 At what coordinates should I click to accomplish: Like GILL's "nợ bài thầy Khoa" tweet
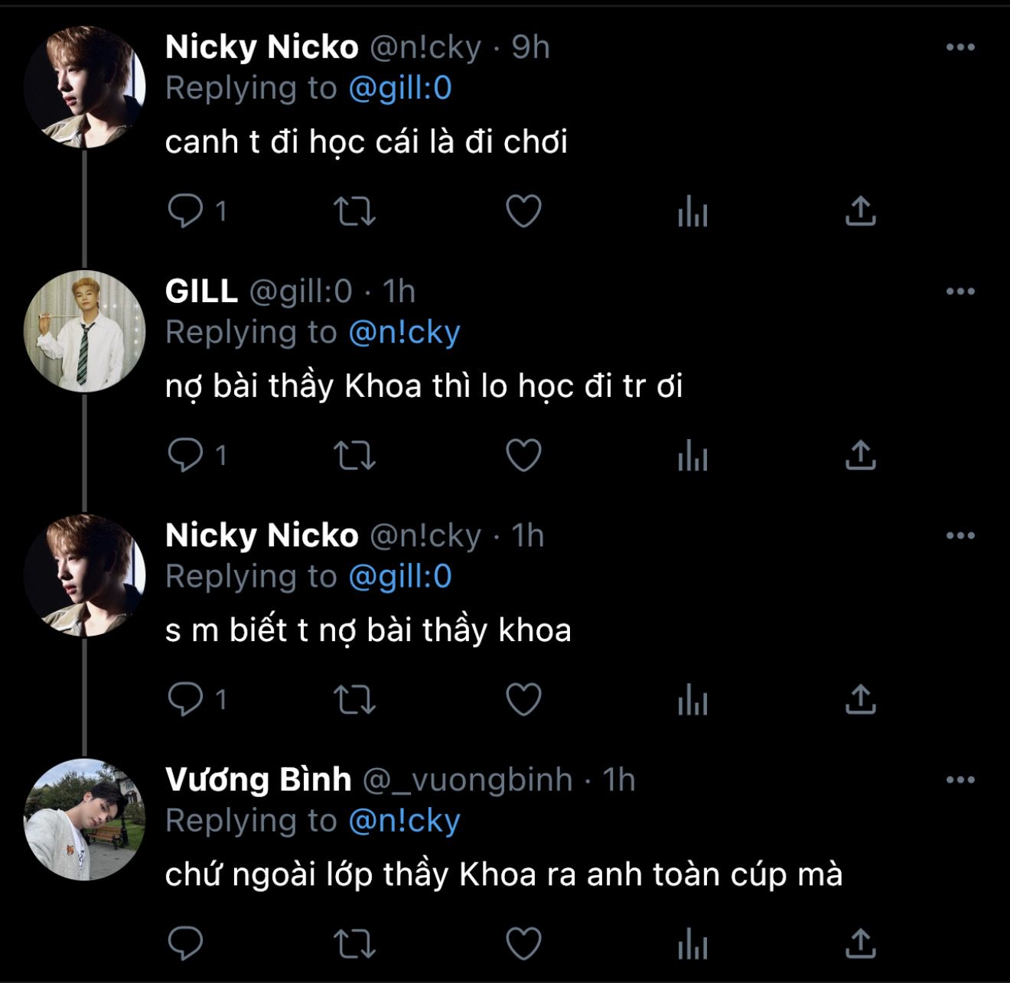pyautogui.click(x=524, y=455)
